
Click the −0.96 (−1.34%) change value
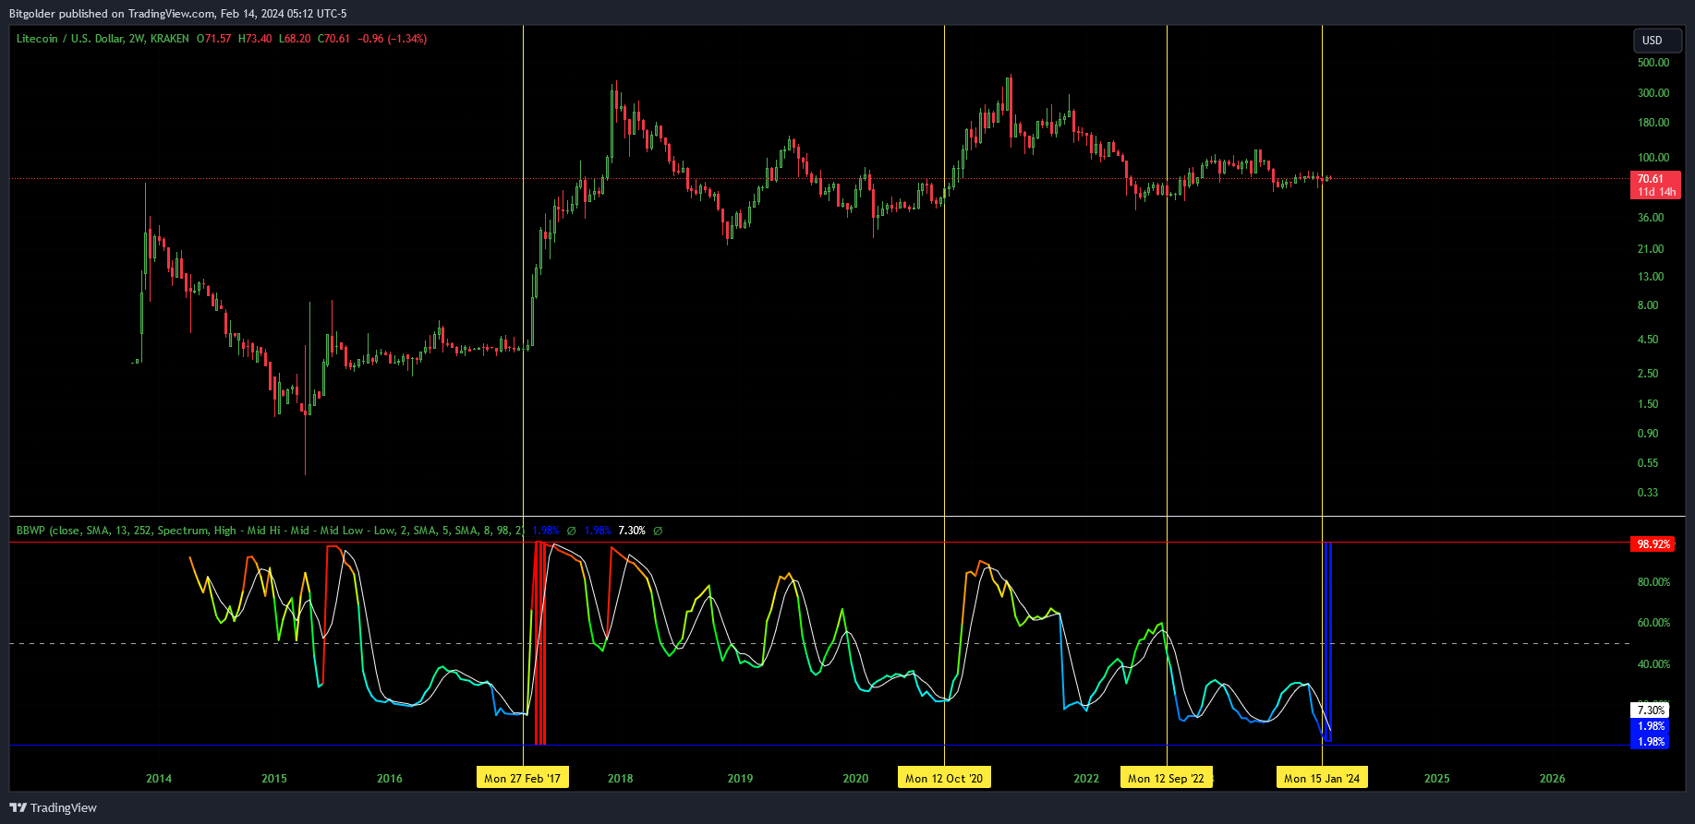393,39
